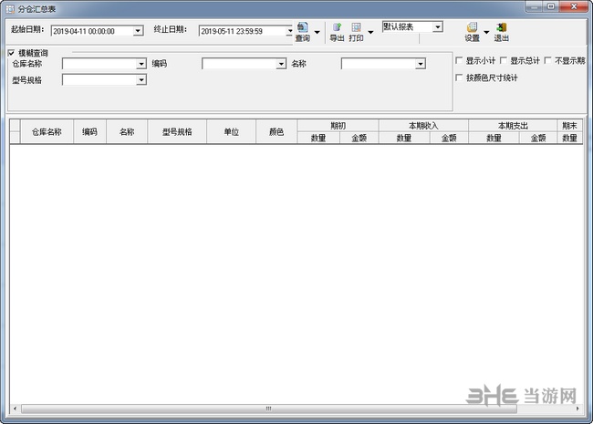Click the scrollbar left arrow
The width and height of the screenshot is (593, 424).
[16, 408]
